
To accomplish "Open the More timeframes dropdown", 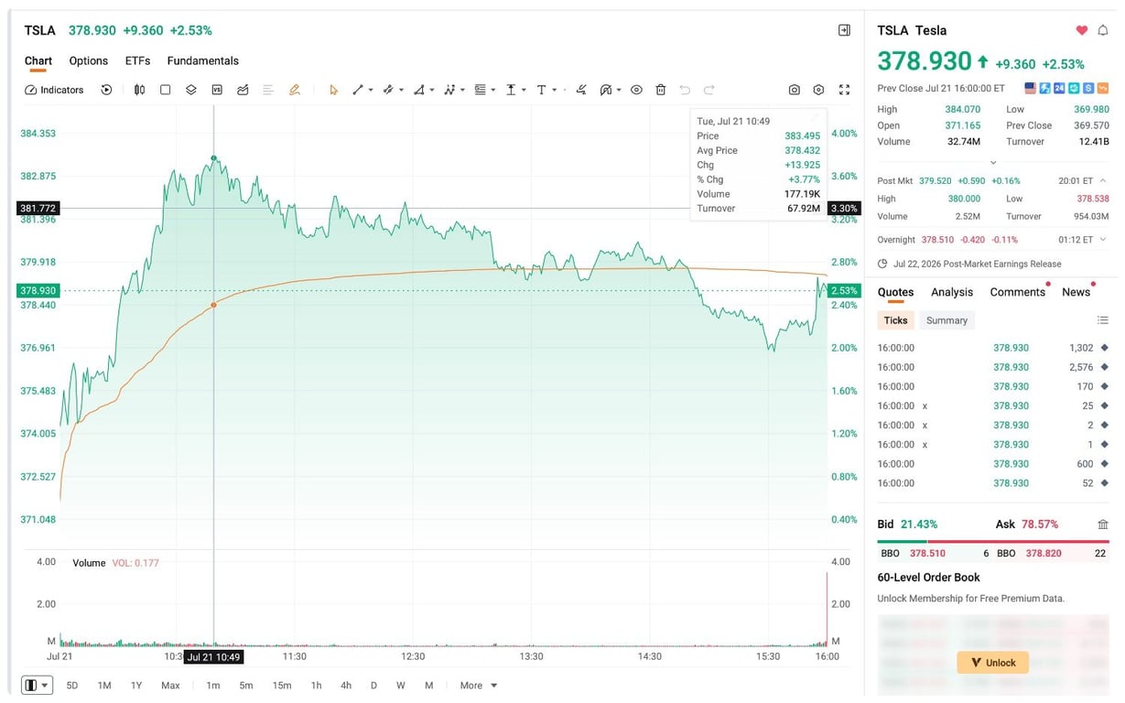I will click(x=479, y=685).
